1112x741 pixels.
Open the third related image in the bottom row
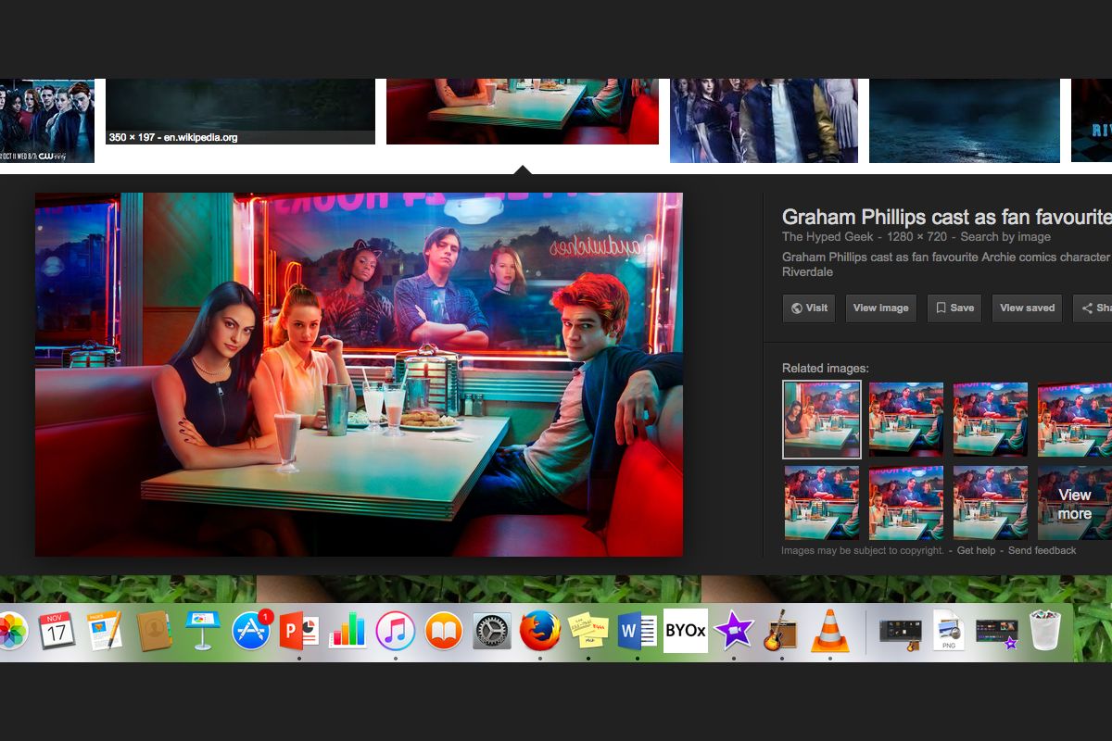(991, 503)
